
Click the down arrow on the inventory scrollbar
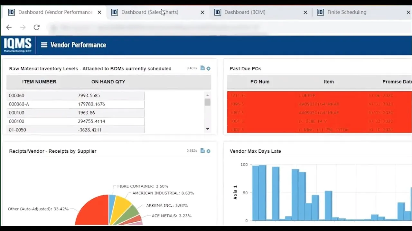tap(207, 128)
